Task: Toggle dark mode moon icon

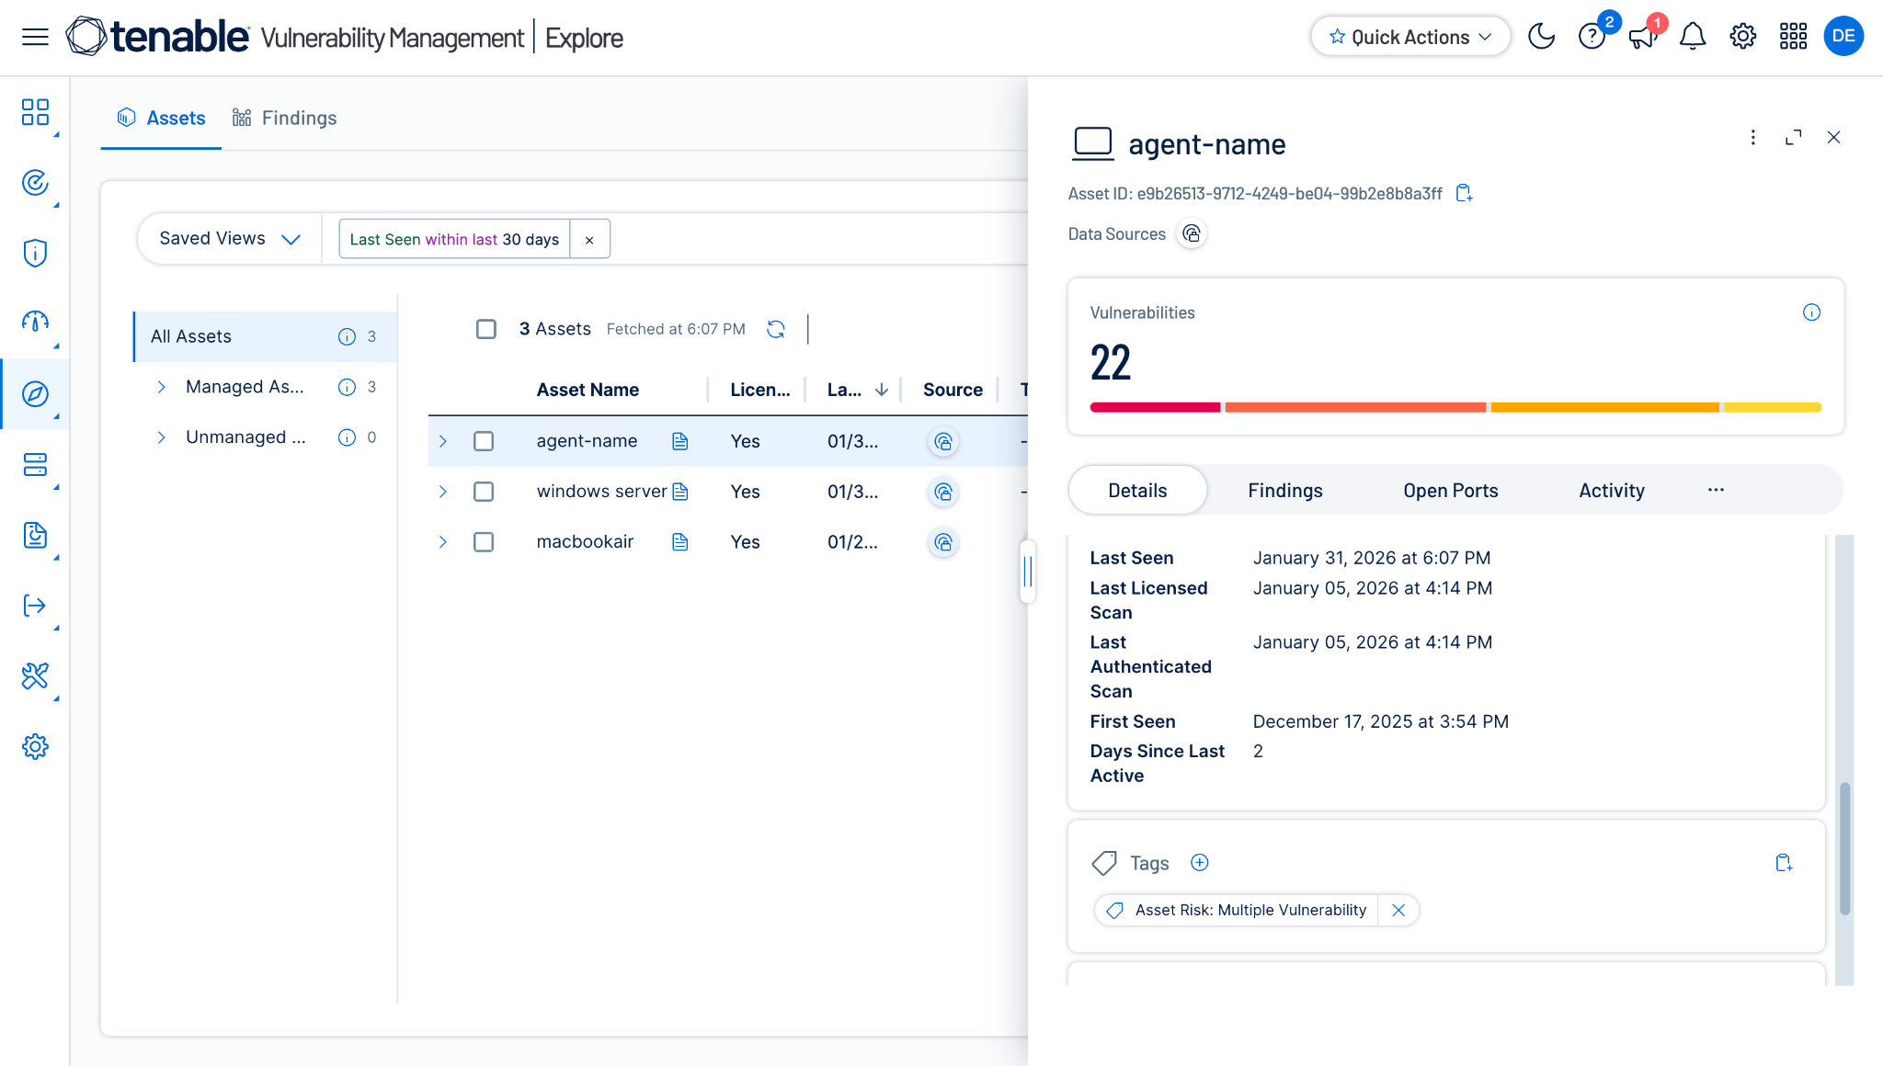Action: click(x=1541, y=37)
